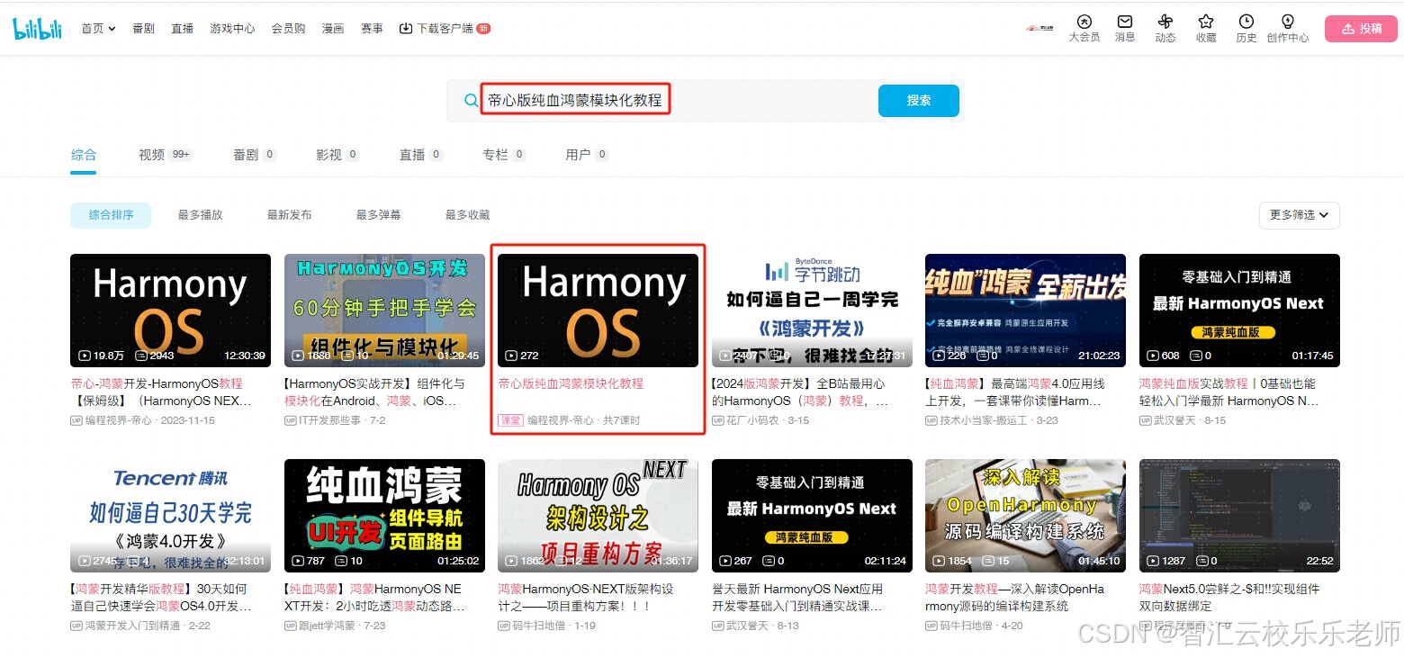Open 番剧 in the top navigation
Image resolution: width=1404 pixels, height=658 pixels.
(143, 29)
